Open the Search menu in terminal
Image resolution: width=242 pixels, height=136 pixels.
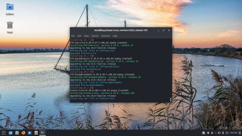coord(95,36)
